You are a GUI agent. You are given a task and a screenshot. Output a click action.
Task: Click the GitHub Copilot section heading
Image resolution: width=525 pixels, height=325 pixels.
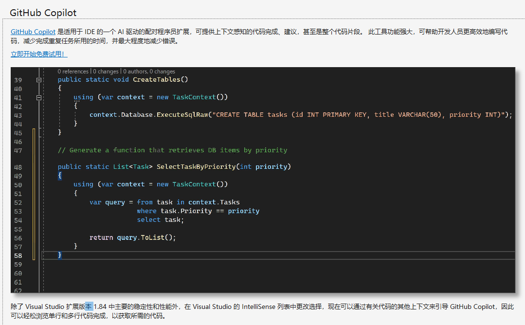point(43,13)
